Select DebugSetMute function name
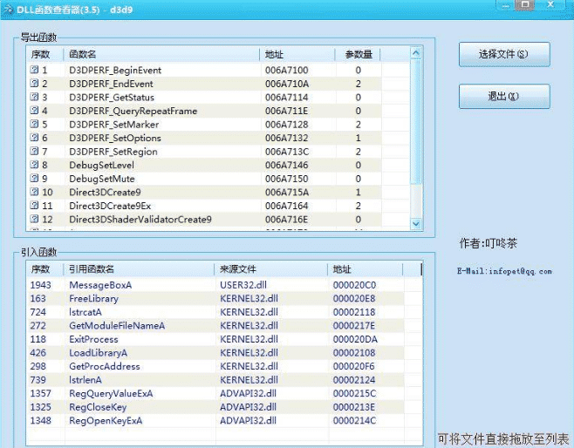 [x=102, y=179]
